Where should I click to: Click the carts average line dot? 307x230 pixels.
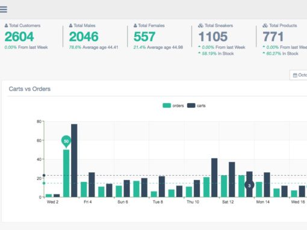(44, 175)
